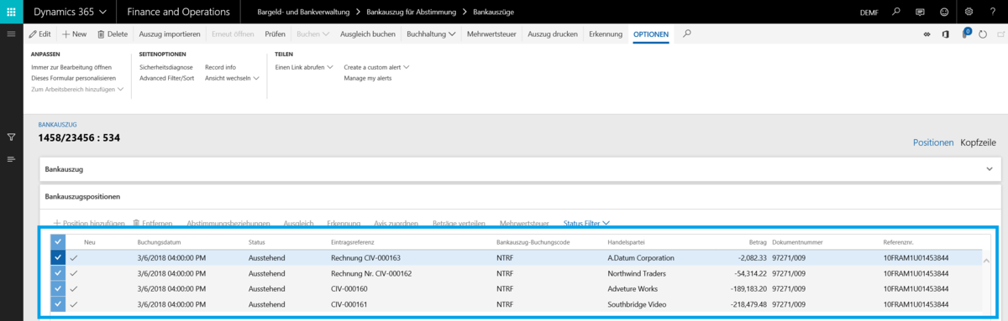Screen dimensions: 1008x321
Task: Click the Delete trash button
Action: (113, 34)
